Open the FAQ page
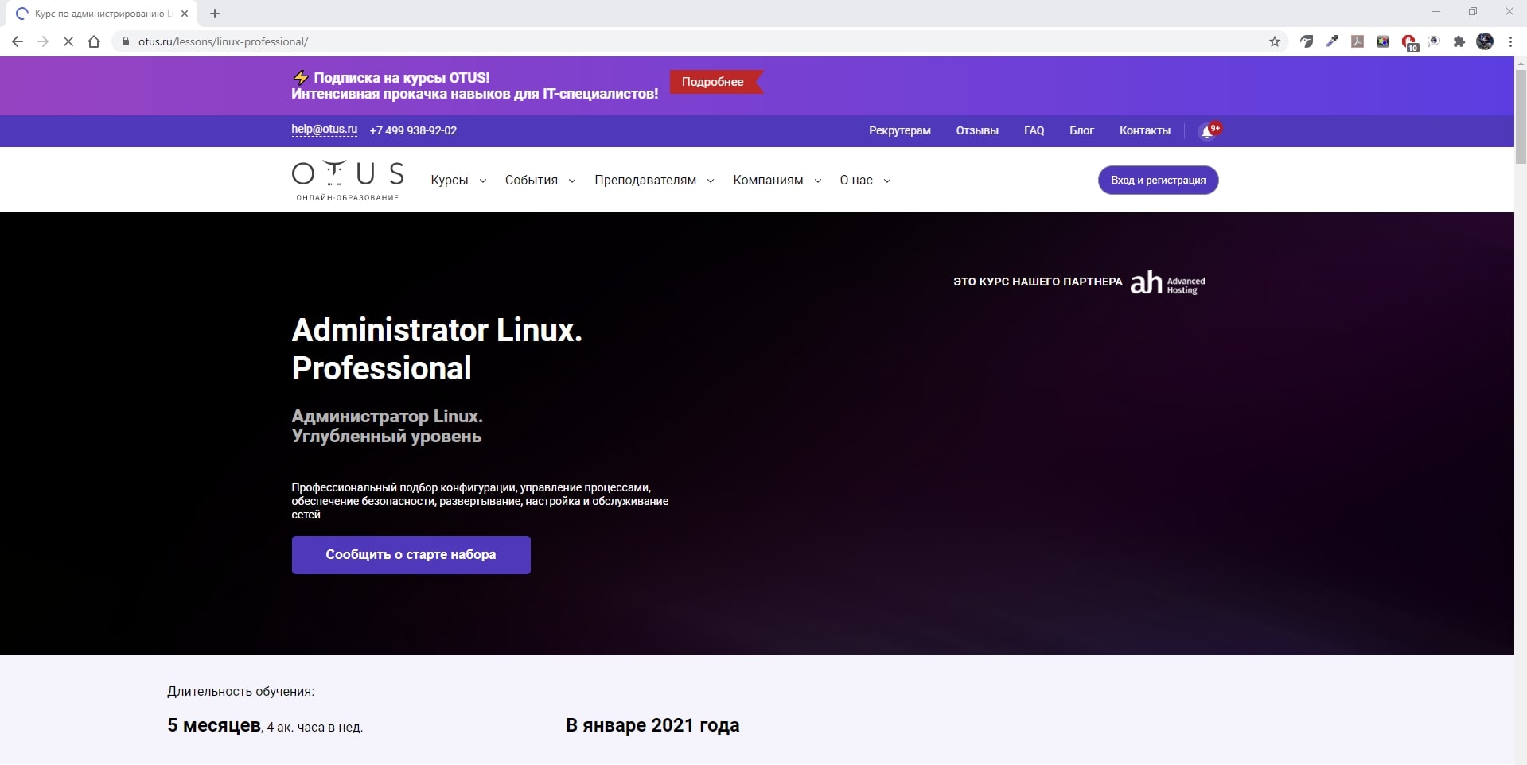The width and height of the screenshot is (1527, 765). pos(1034,130)
